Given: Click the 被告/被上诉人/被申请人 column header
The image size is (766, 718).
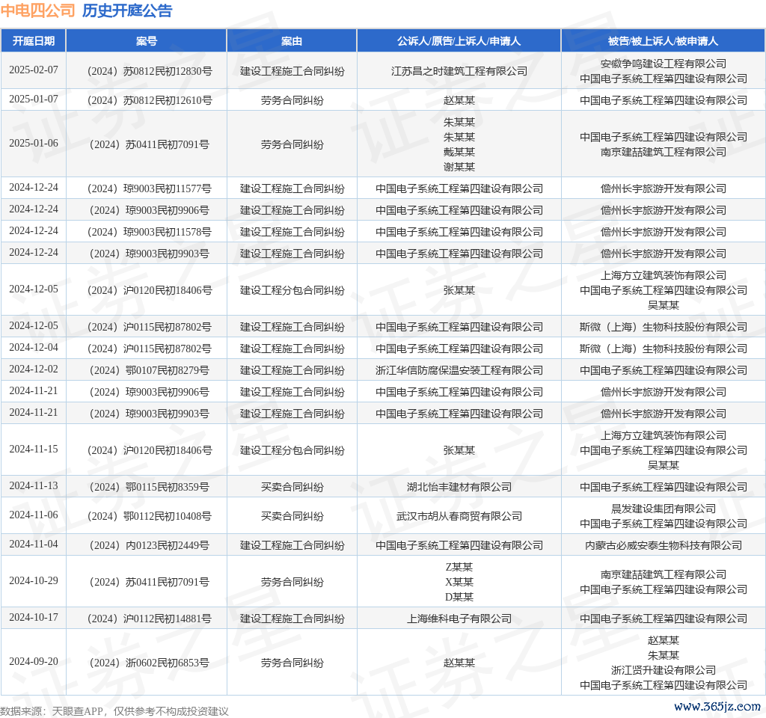Looking at the screenshot, I should point(663,41).
